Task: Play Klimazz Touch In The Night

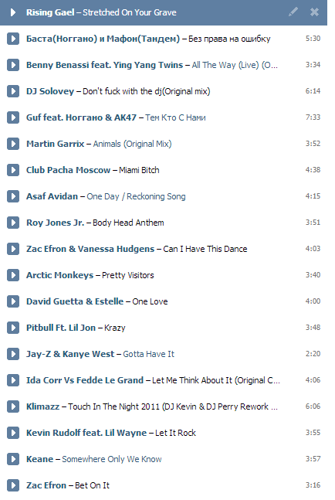Action: coord(13,406)
